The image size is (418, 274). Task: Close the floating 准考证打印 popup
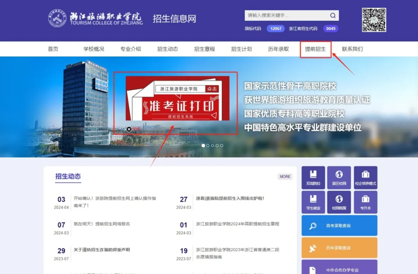coord(129,129)
